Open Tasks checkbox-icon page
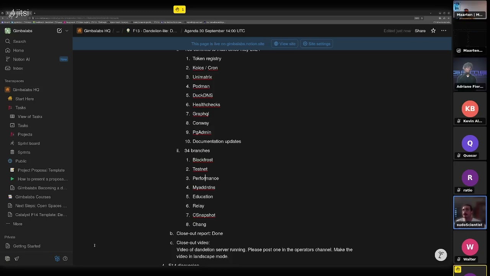Viewport: 490px width, 276px height. [x=23, y=125]
